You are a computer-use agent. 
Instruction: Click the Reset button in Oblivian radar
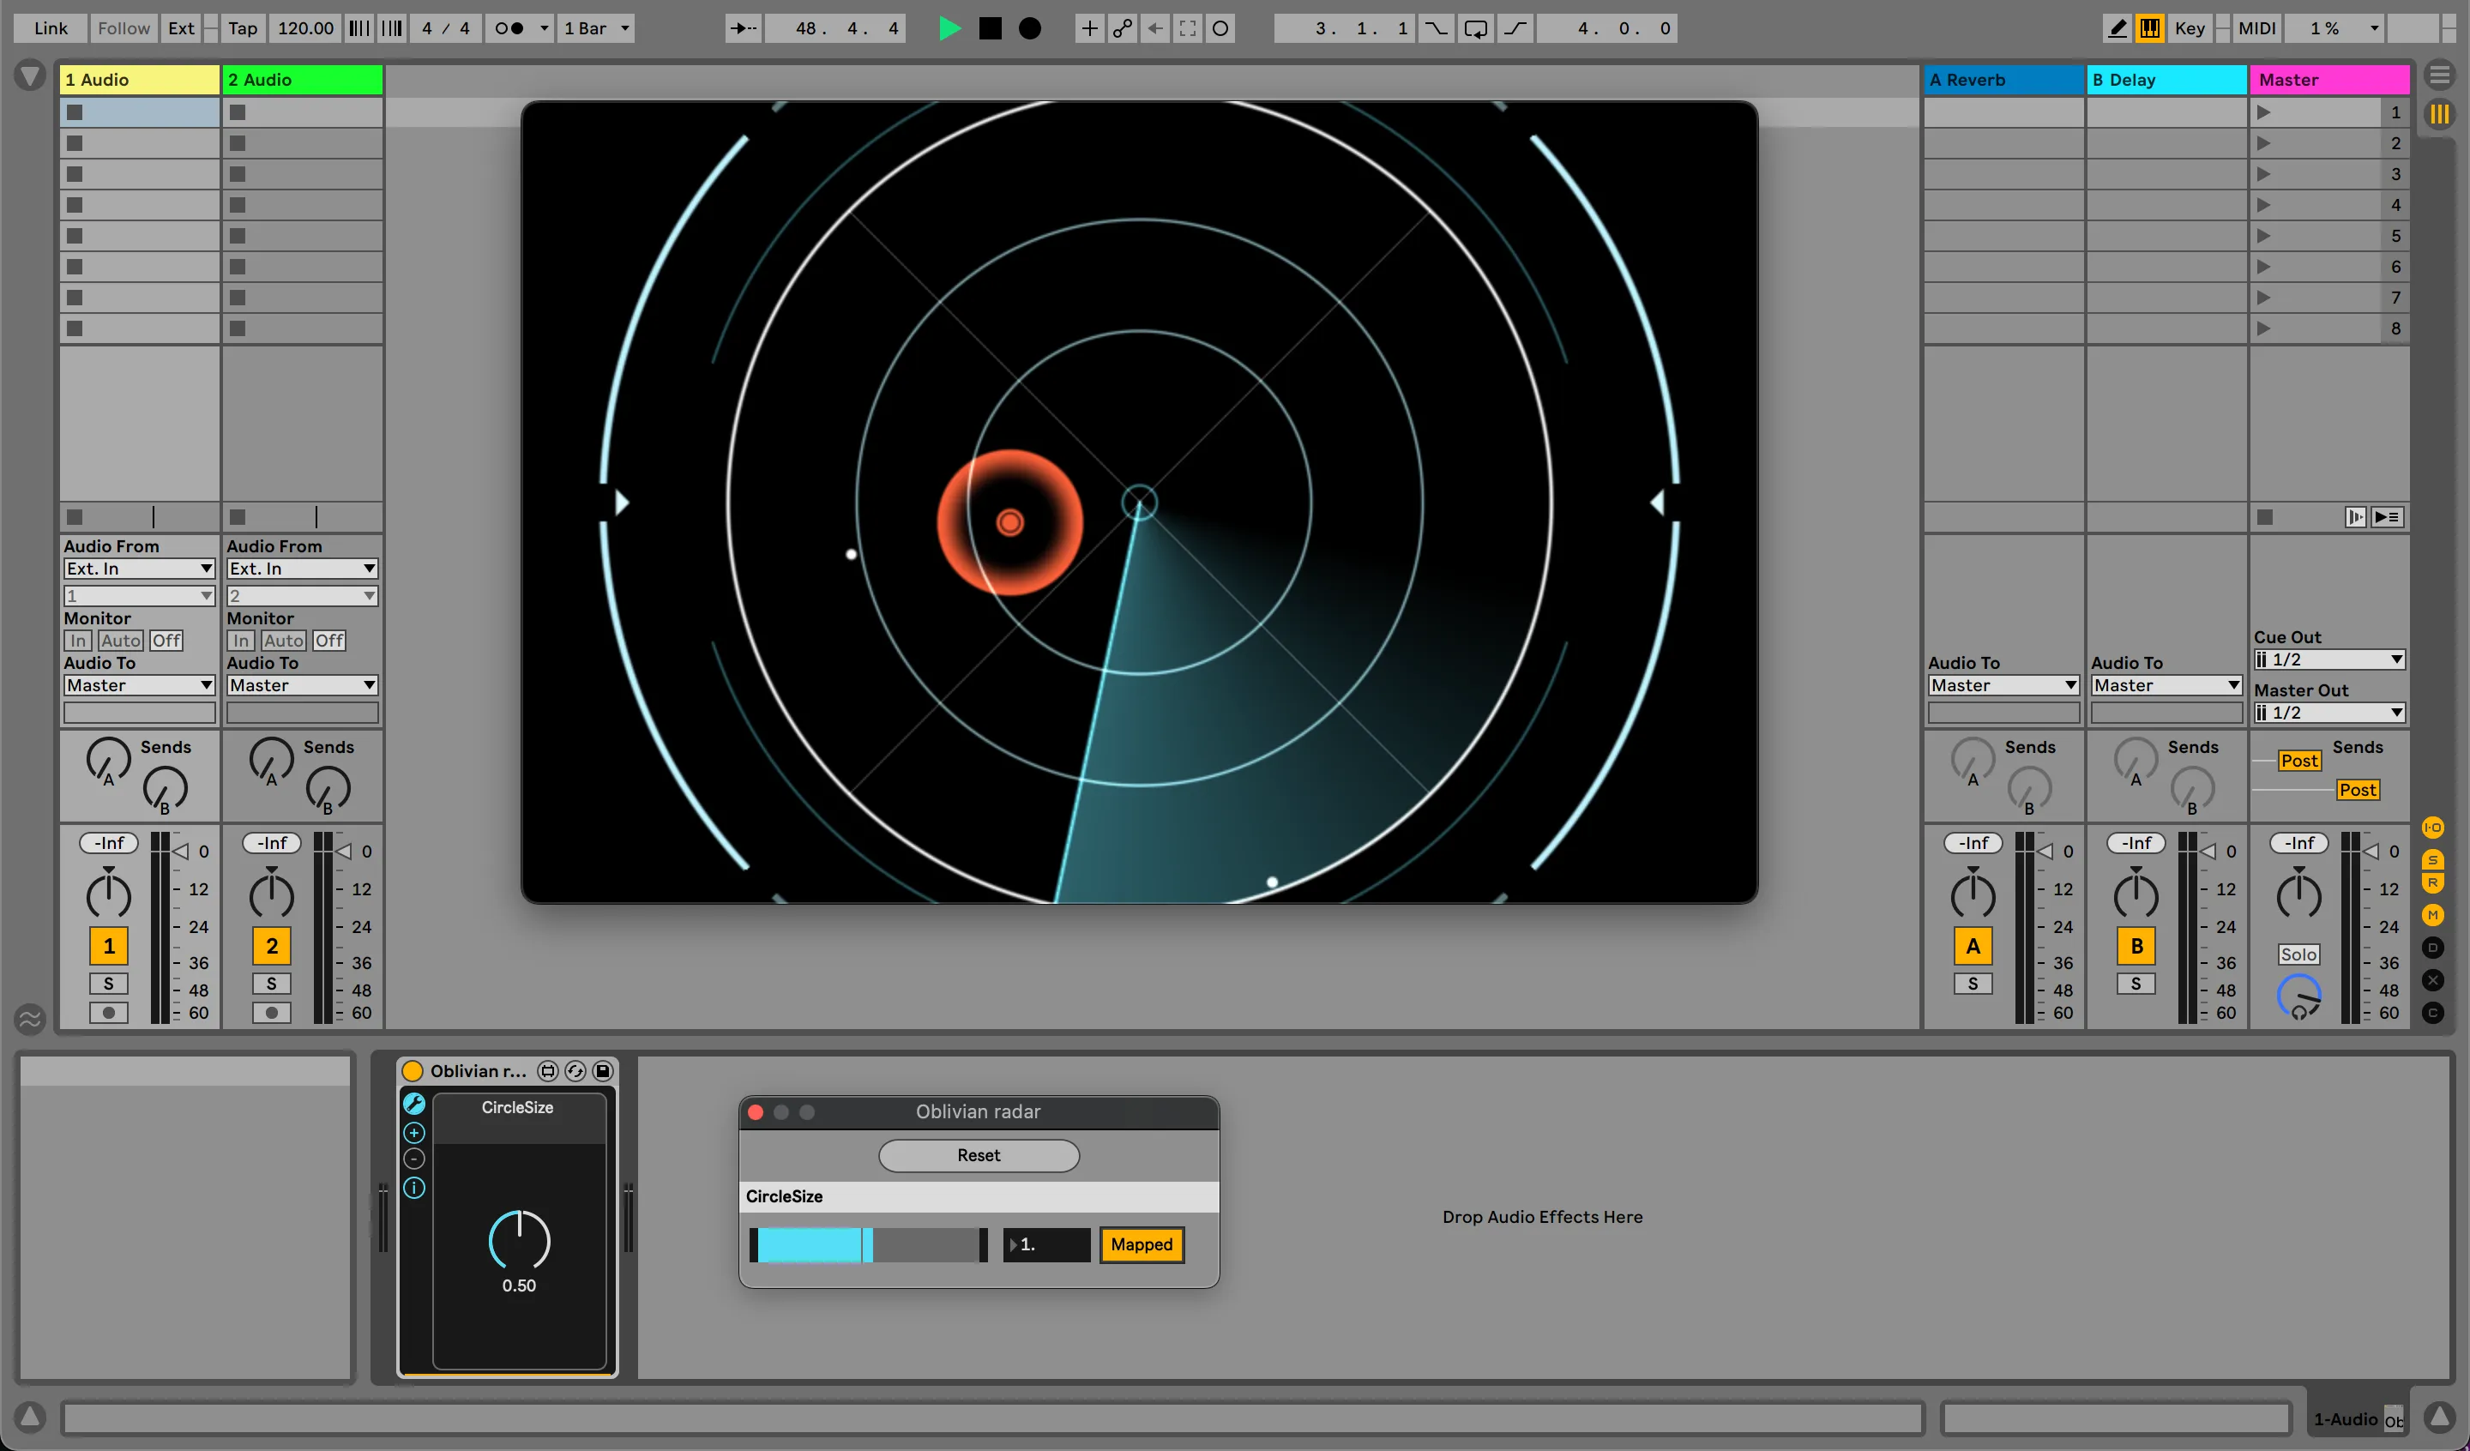979,1155
